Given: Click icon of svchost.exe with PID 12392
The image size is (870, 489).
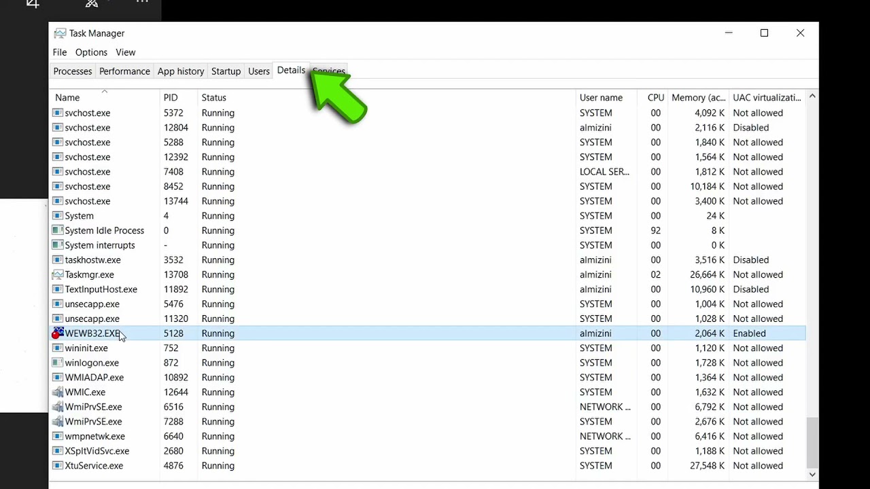Looking at the screenshot, I should [x=58, y=157].
